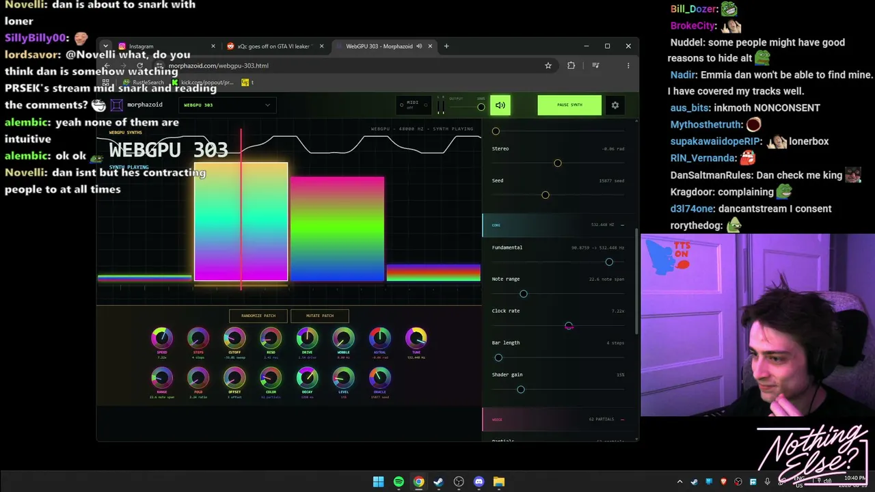The image size is (875, 492).
Task: Reload the morphazoid page
Action: tap(140, 66)
